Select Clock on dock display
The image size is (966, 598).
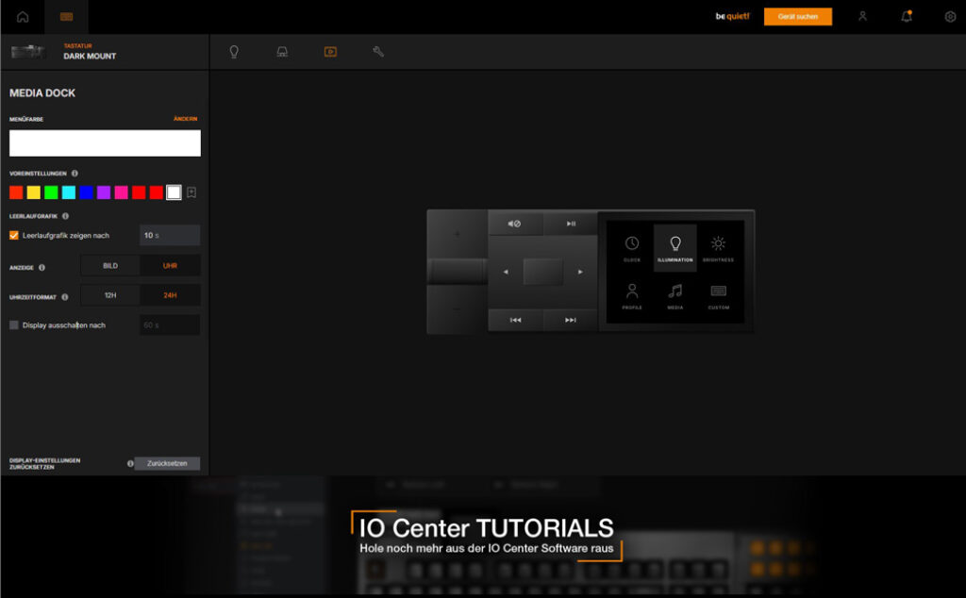(632, 248)
